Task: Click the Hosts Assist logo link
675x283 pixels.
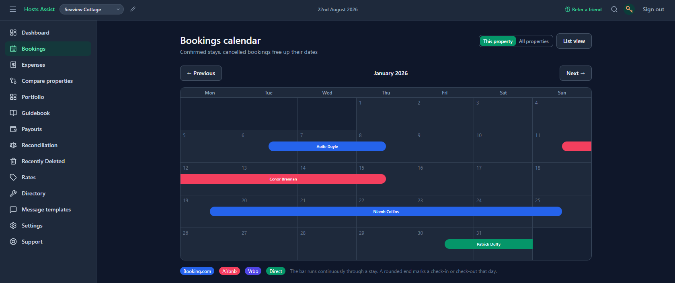Action: coord(39,9)
